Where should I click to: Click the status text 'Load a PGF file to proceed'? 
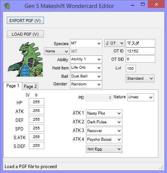tap(31, 167)
